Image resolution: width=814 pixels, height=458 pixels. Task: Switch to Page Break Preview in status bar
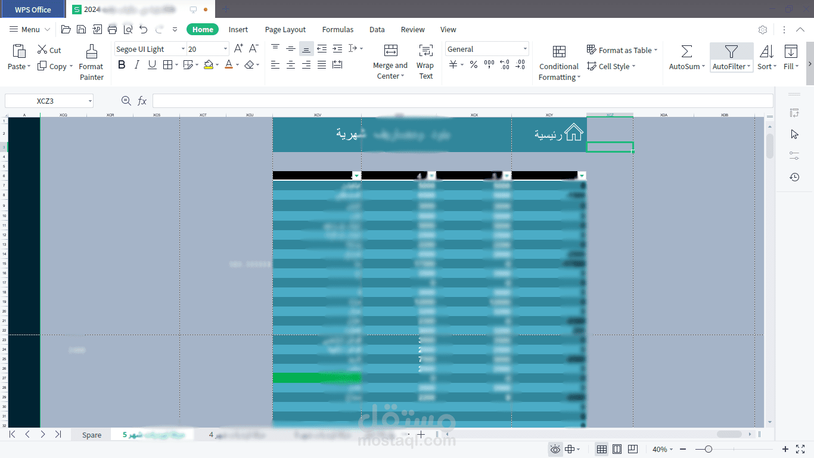coord(633,449)
